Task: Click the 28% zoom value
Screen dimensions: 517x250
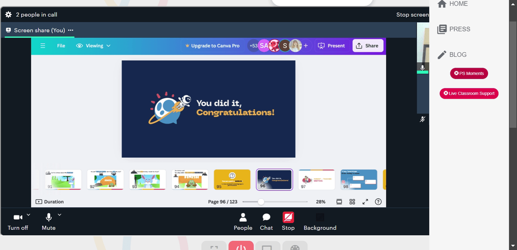Action: (321, 202)
